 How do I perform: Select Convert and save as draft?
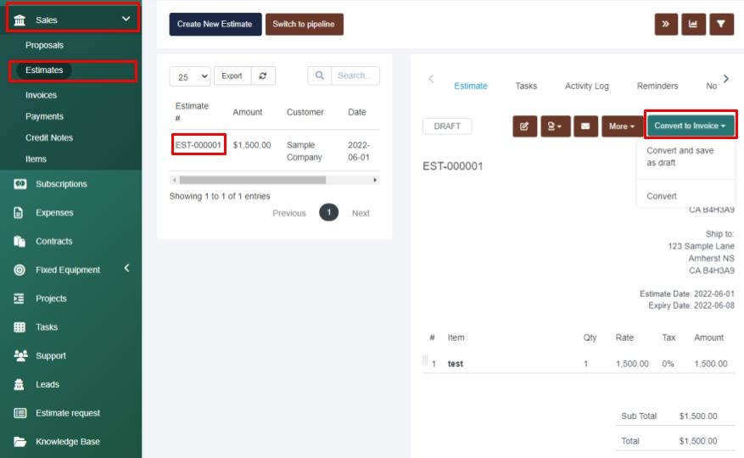coord(680,157)
